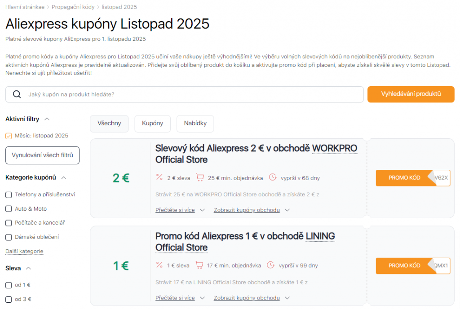
Task: Expand Přečtěte si více on WORKPRO coupon
Action: [x=180, y=210]
